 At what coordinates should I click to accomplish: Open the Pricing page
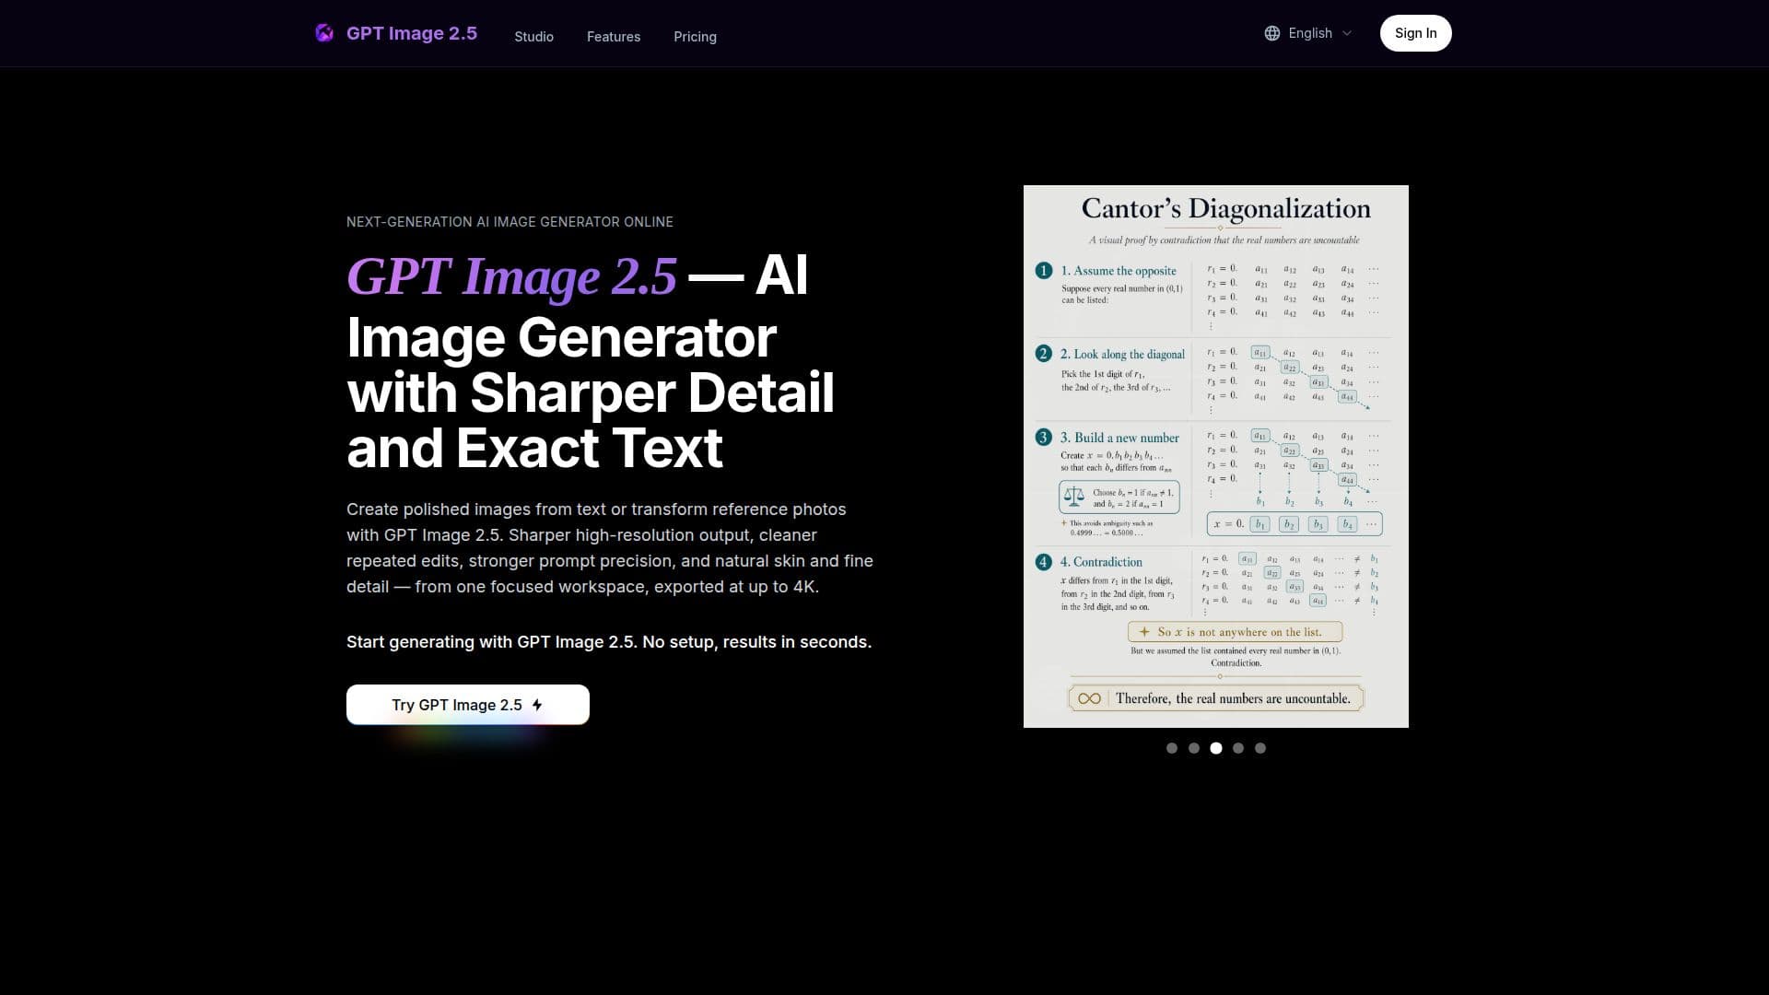695,37
